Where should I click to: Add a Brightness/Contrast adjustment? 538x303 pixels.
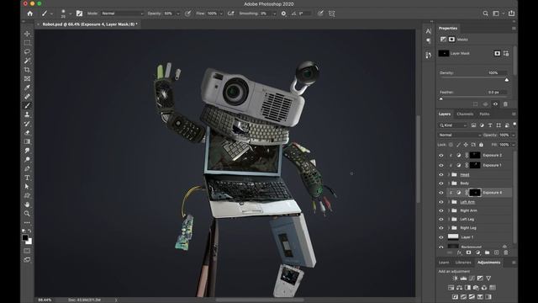455,279
